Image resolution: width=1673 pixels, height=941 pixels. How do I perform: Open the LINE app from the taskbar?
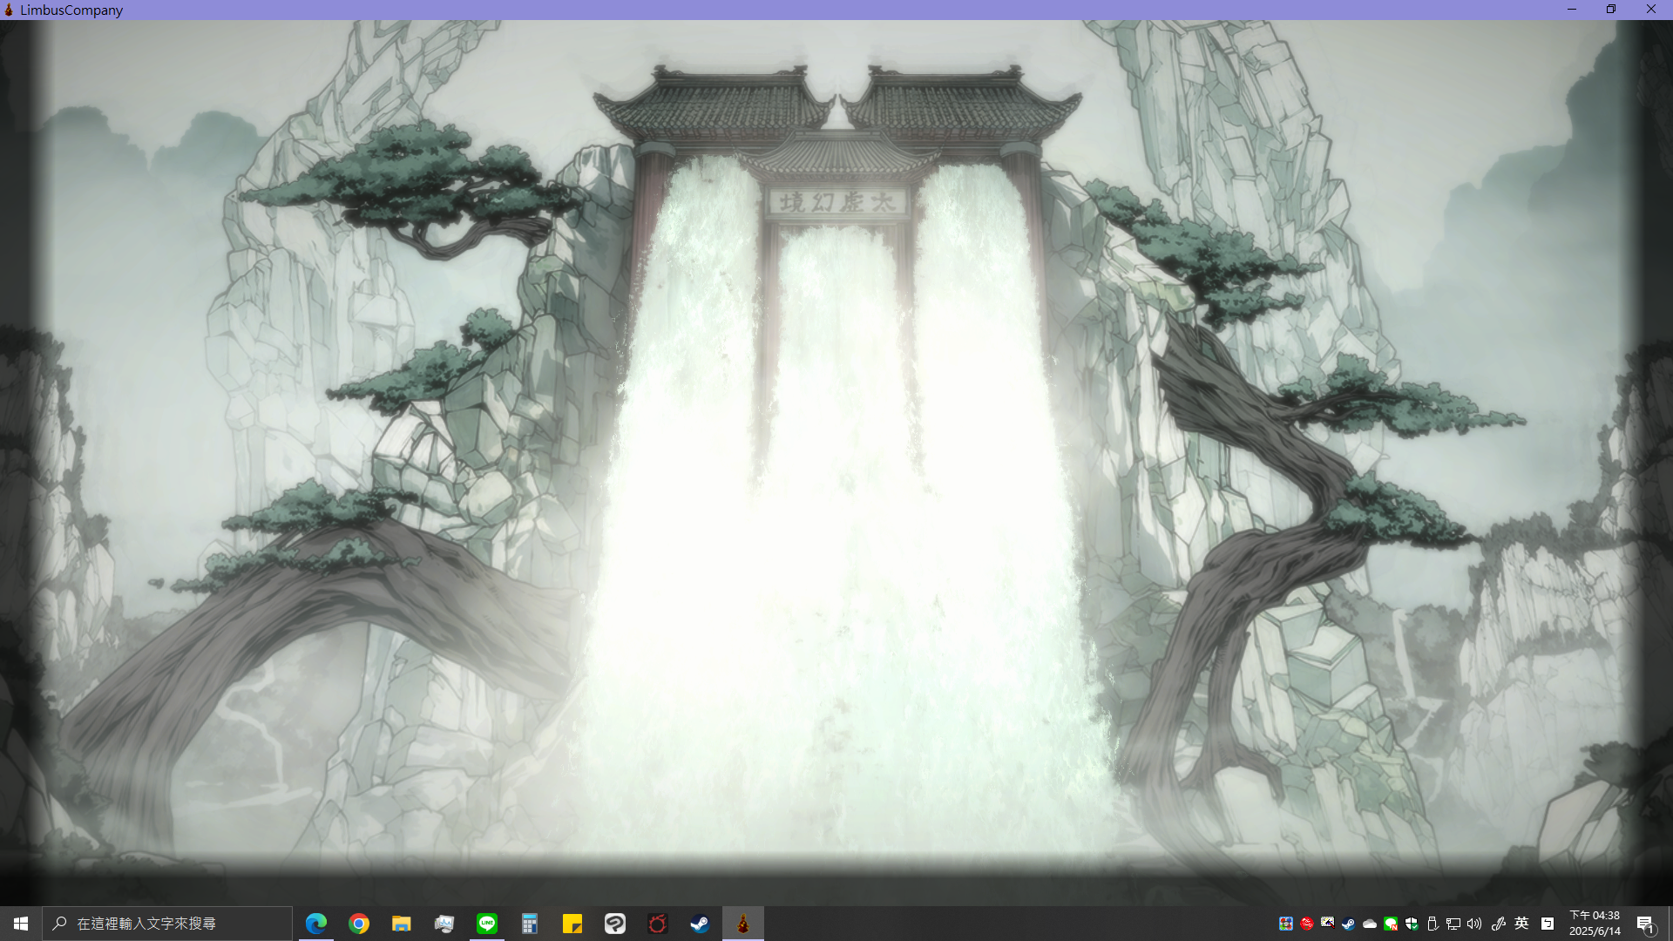click(x=487, y=924)
